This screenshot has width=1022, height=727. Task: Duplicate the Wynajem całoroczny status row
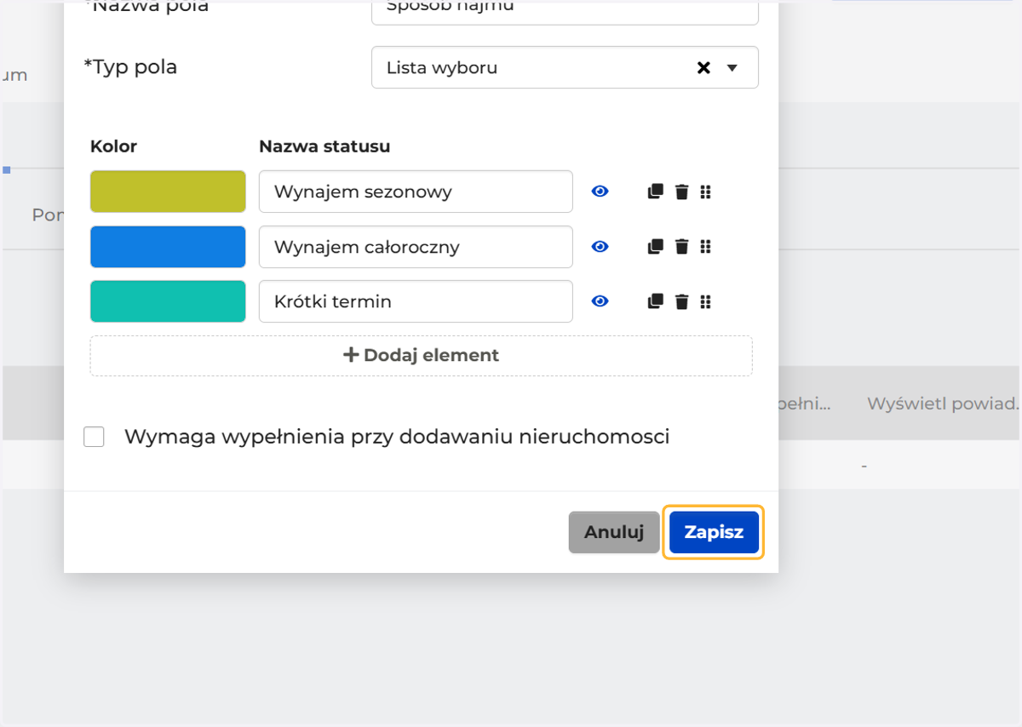655,247
